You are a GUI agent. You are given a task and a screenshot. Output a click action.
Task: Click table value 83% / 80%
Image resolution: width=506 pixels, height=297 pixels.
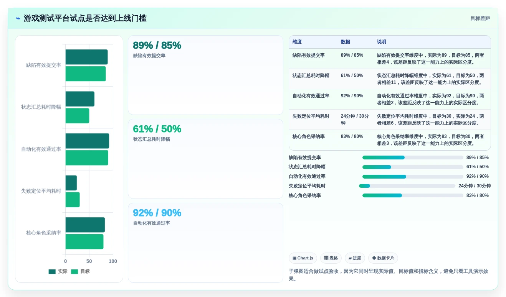click(352, 136)
